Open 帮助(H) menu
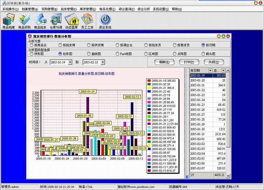Image resolution: width=264 pixels, height=190 pixels. click(177, 9)
